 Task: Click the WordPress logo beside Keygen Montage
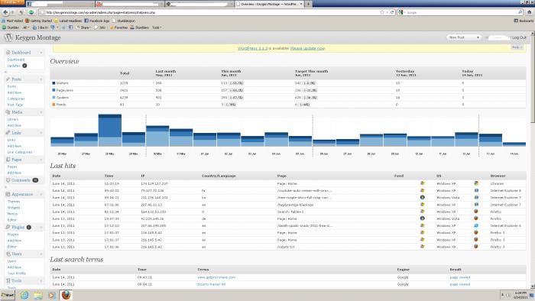click(8, 37)
